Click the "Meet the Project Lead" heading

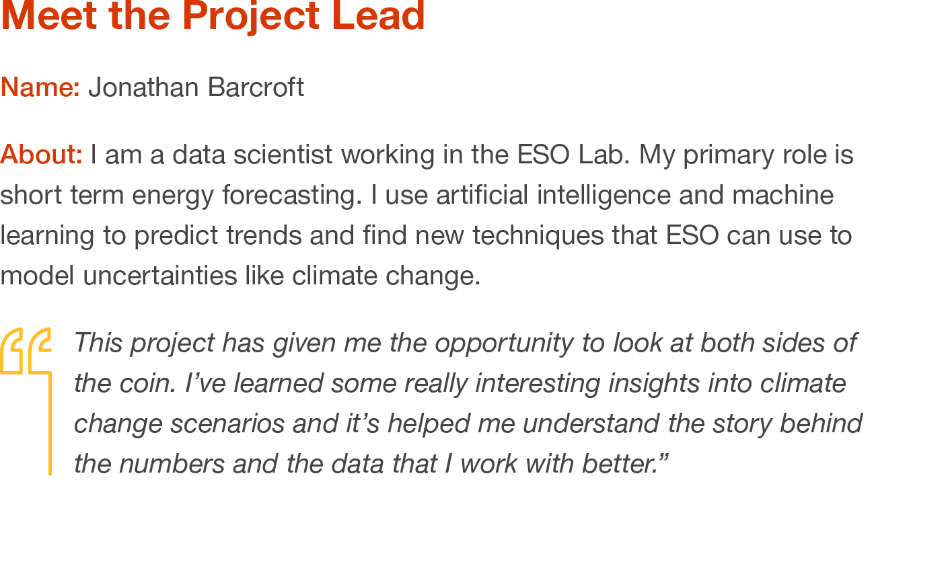[x=213, y=16]
